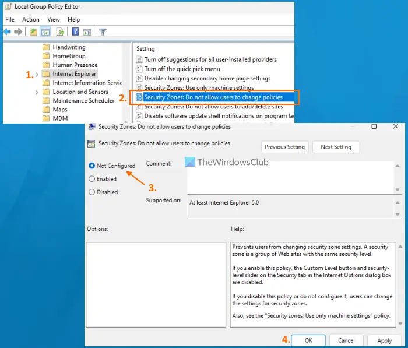
Task: Click the HomeGroup folder icon
Action: click(x=46, y=56)
